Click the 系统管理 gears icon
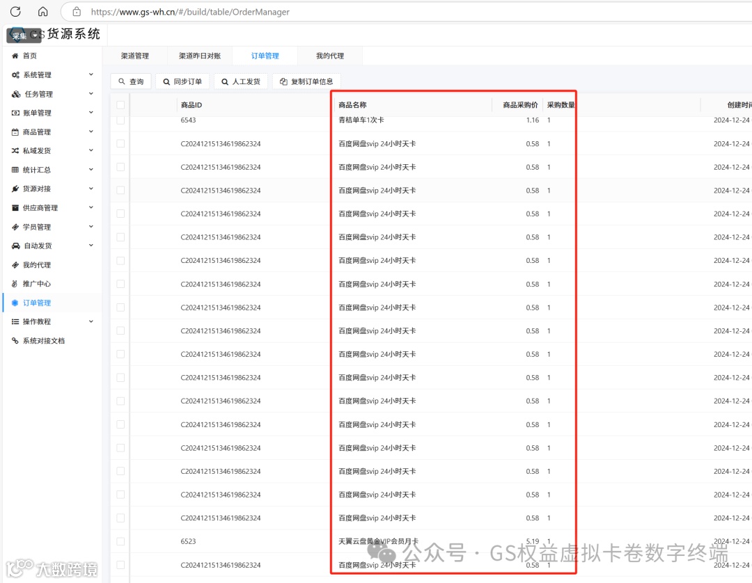Image resolution: width=752 pixels, height=583 pixels. [x=15, y=74]
